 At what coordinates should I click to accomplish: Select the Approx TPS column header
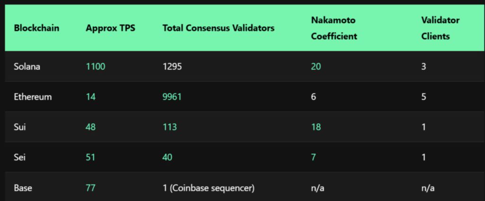pyautogui.click(x=110, y=28)
